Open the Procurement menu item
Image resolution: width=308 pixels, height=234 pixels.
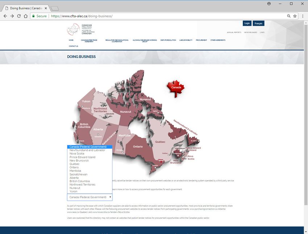tap(201, 40)
